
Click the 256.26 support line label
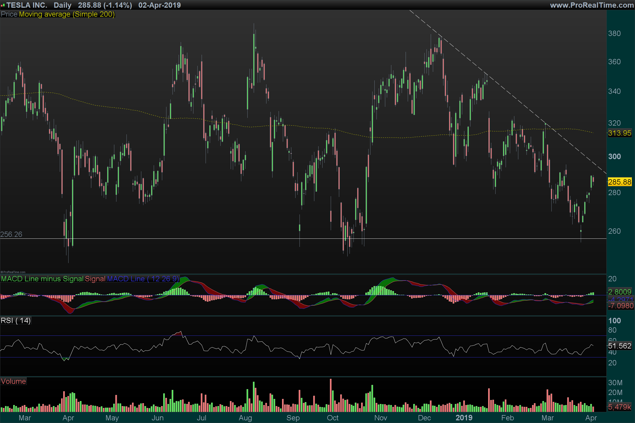(11, 234)
